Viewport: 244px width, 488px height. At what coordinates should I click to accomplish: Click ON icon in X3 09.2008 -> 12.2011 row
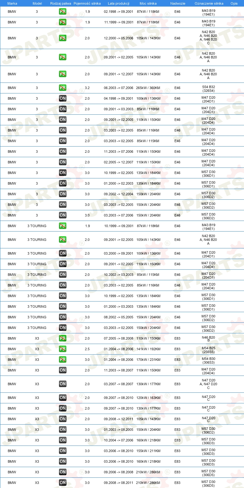coord(63,419)
